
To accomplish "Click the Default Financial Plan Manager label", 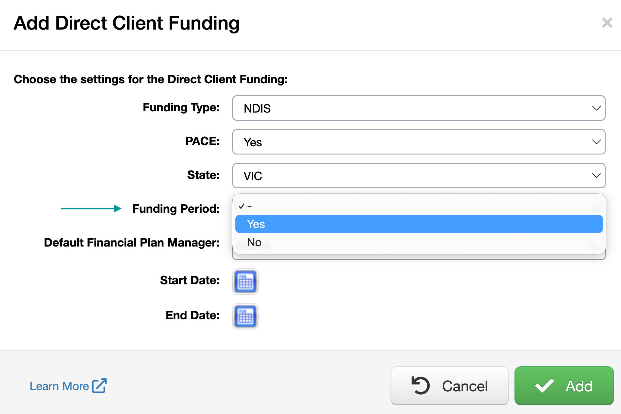I will point(132,243).
